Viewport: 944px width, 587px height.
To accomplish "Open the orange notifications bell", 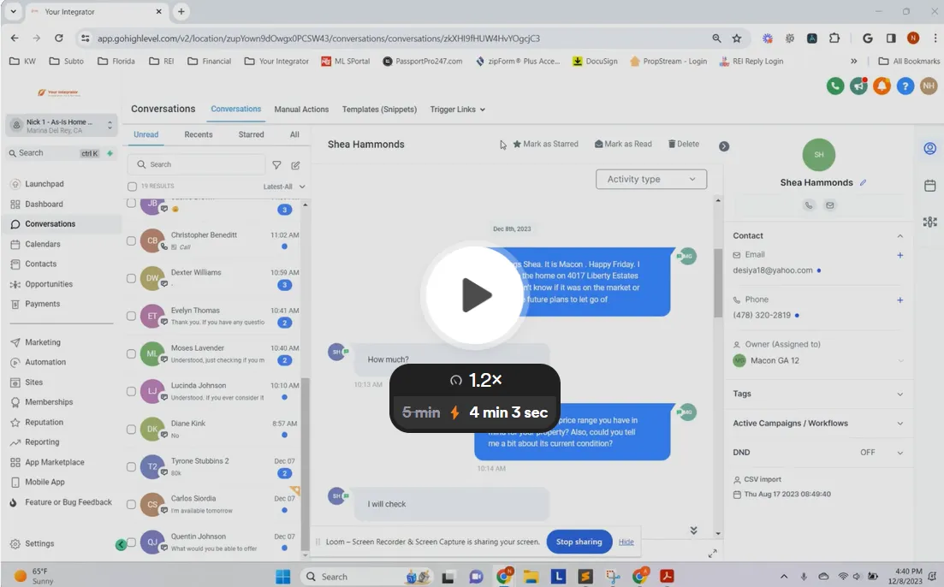I will coord(882,86).
